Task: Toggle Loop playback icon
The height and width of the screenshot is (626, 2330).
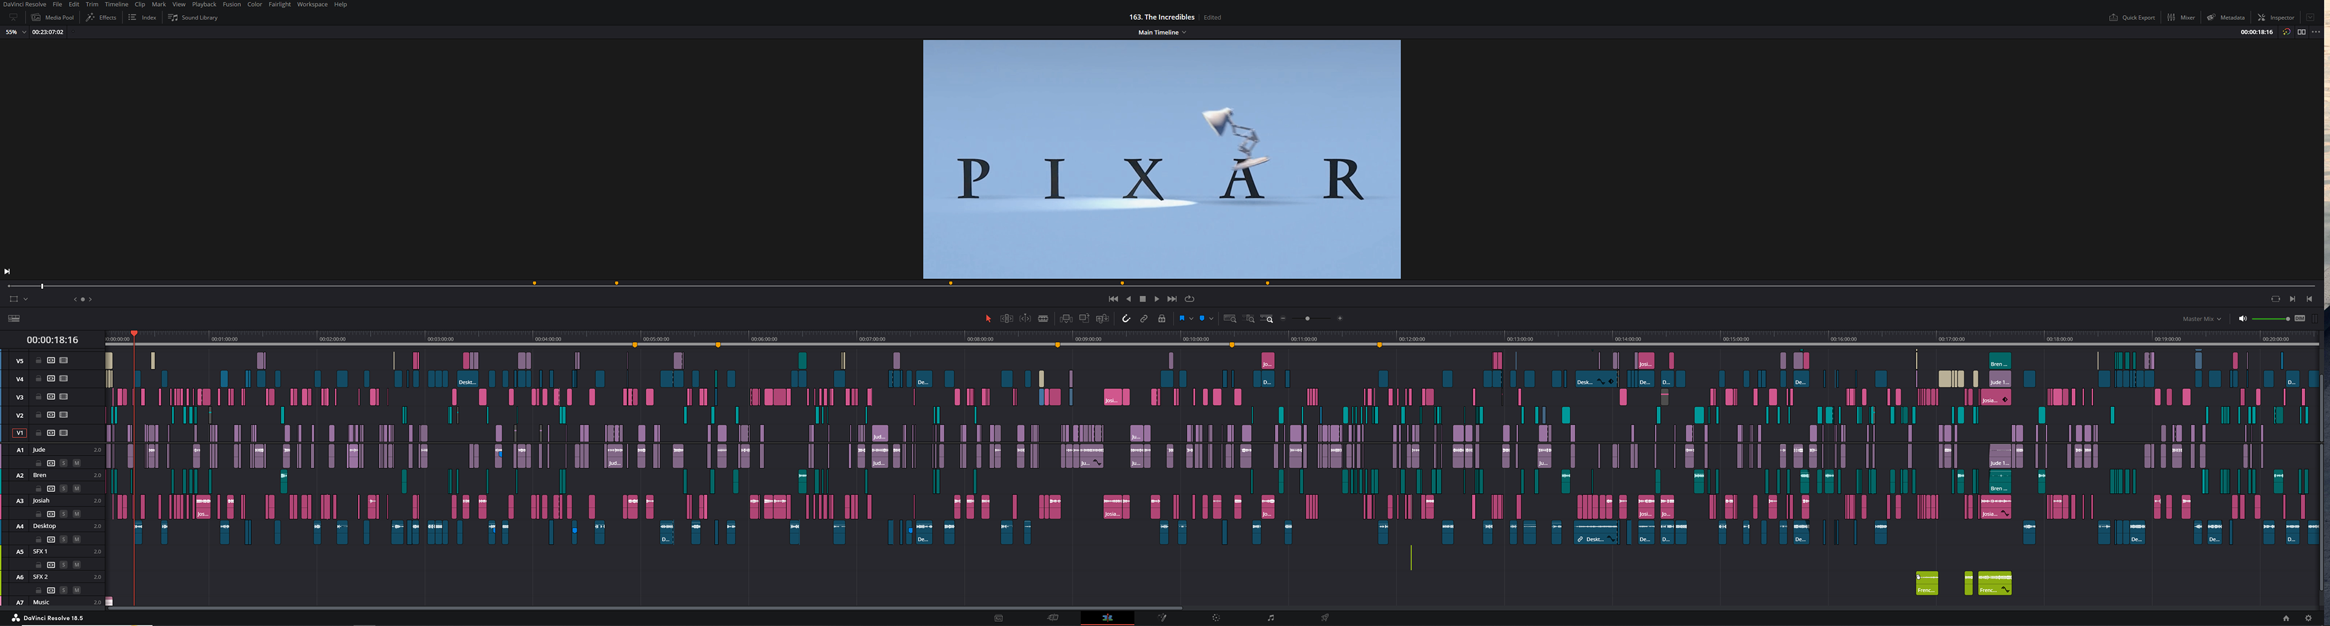Action: coord(1189,298)
